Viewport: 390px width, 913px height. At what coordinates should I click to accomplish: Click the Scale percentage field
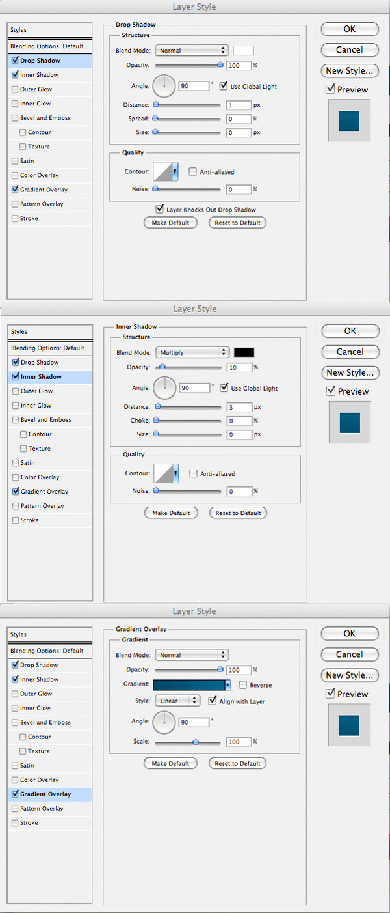[239, 741]
